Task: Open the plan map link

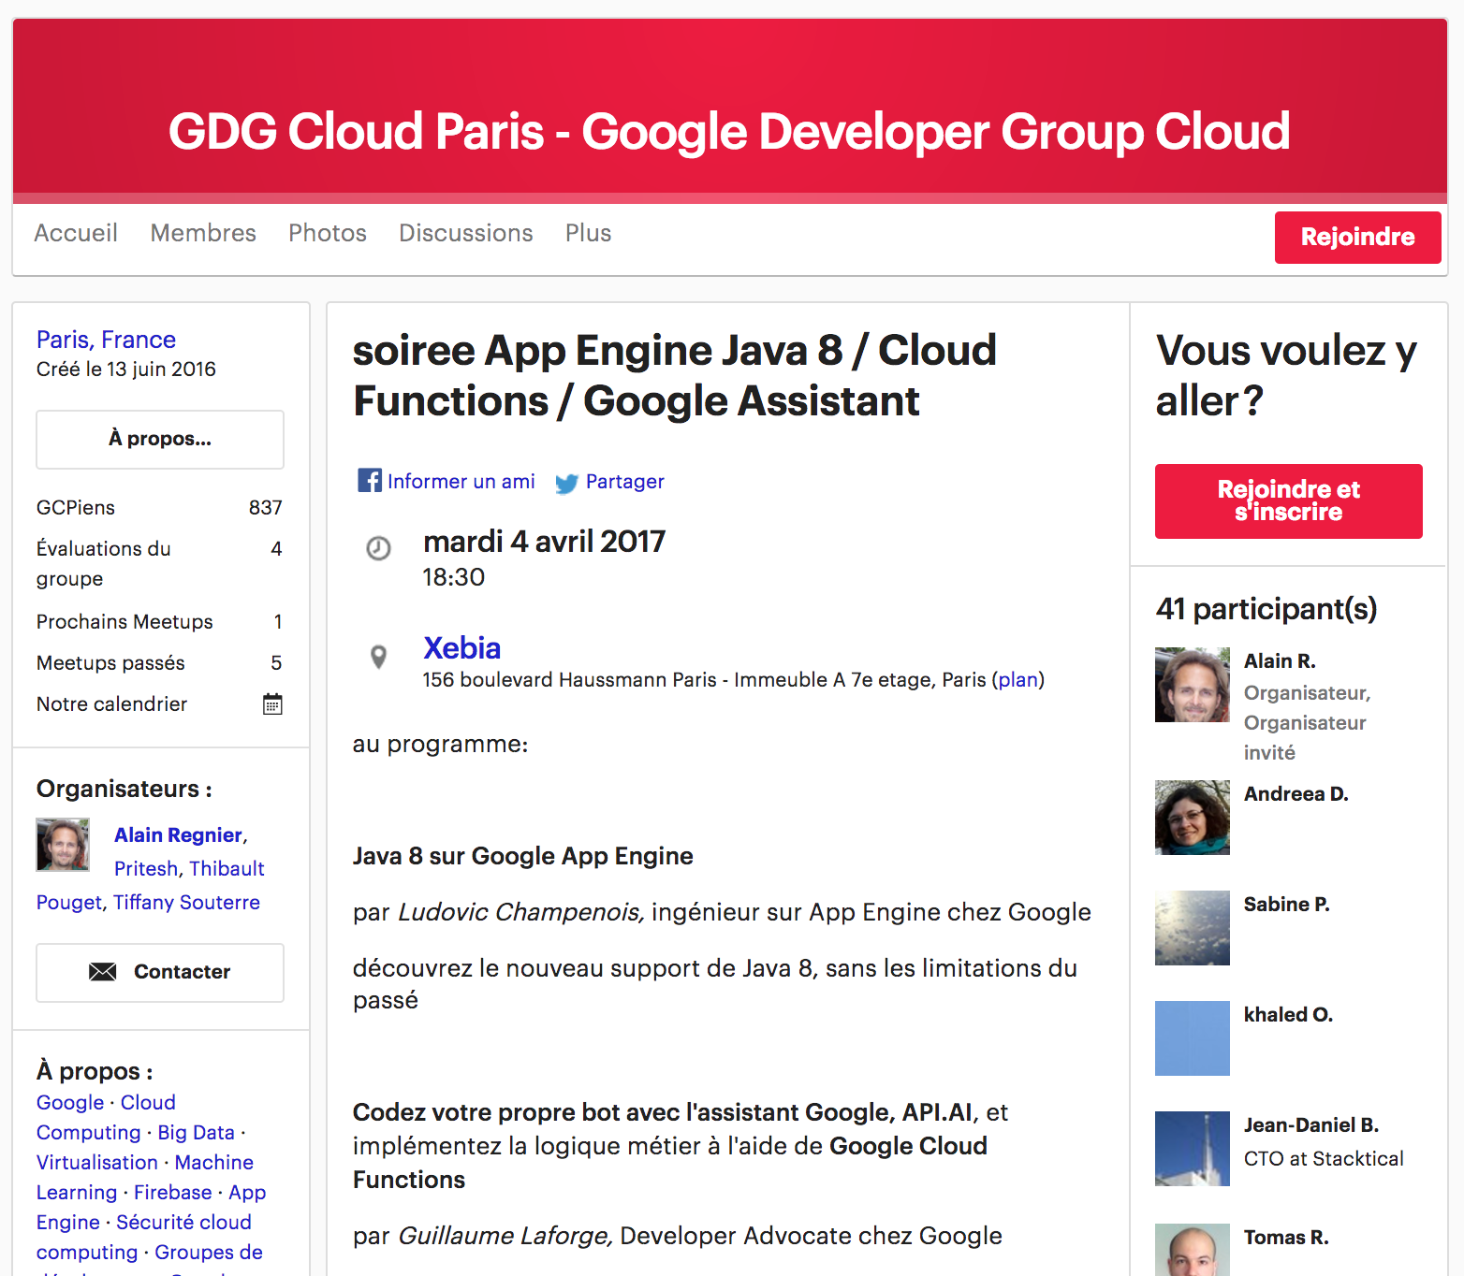Action: click(1018, 680)
